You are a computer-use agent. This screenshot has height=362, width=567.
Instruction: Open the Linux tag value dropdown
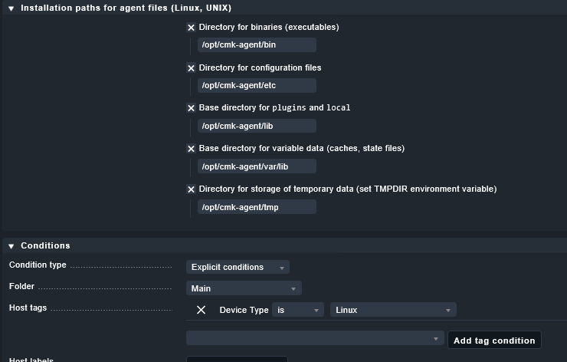[393, 310]
